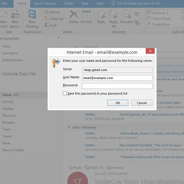Open the Travel folder
The image size is (184, 184).
point(7,136)
